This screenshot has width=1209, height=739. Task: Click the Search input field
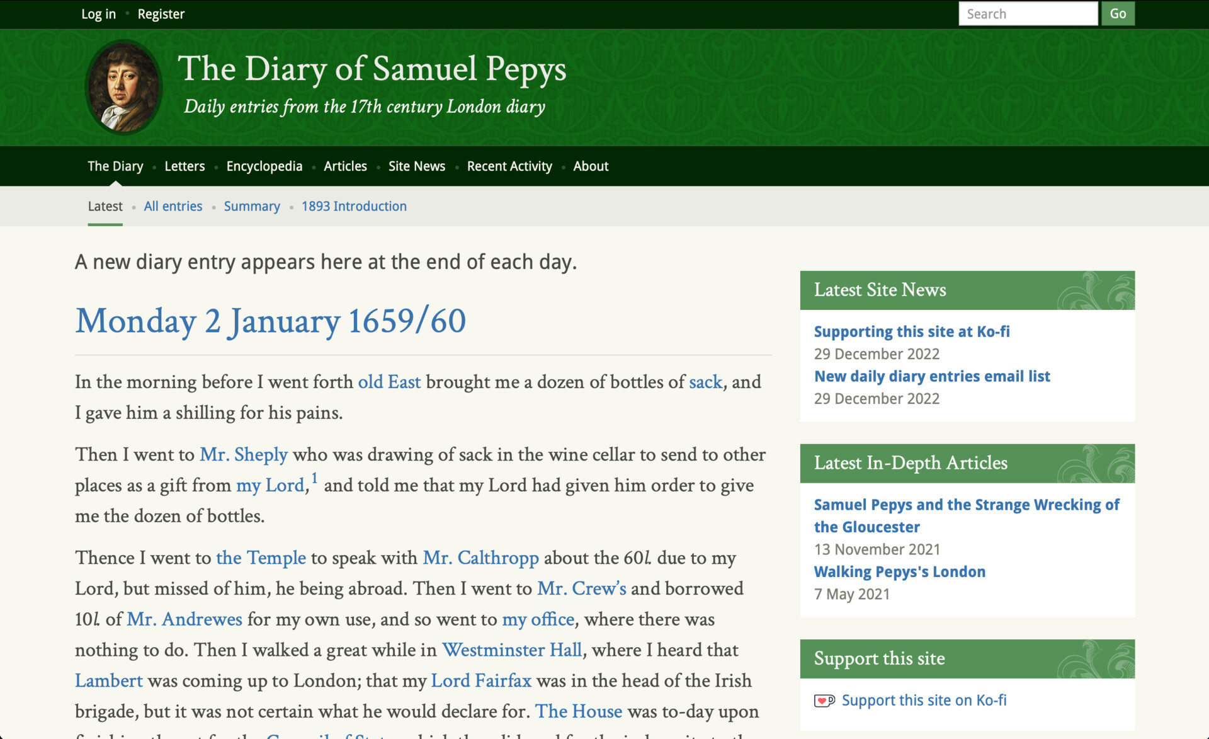[x=1028, y=14]
